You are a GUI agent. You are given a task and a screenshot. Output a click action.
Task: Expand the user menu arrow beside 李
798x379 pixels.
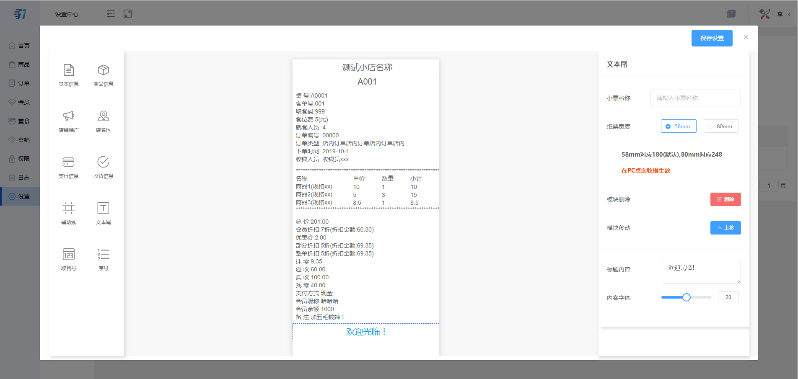[790, 14]
